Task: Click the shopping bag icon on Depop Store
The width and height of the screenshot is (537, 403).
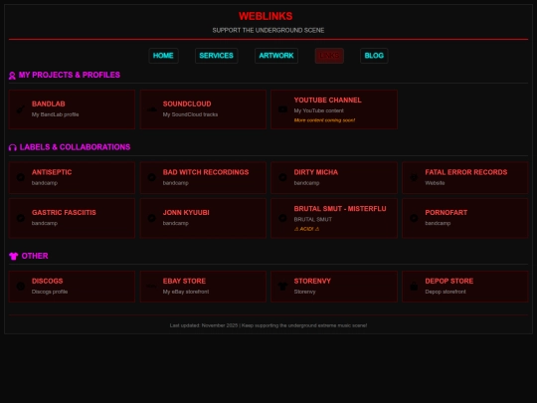Action: [x=414, y=287]
